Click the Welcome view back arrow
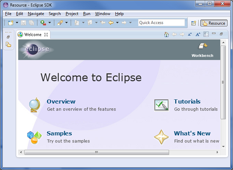This screenshot has height=170, width=233. [174, 35]
